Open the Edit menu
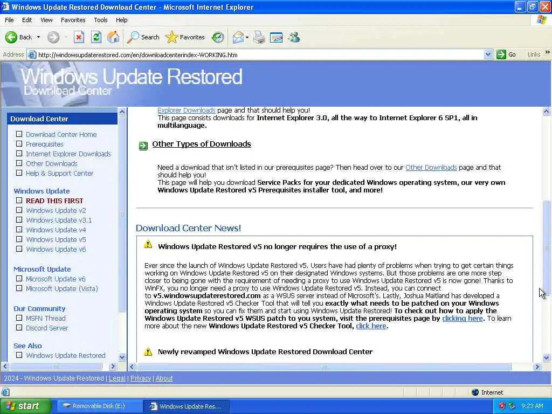This screenshot has width=552, height=414. (x=27, y=20)
